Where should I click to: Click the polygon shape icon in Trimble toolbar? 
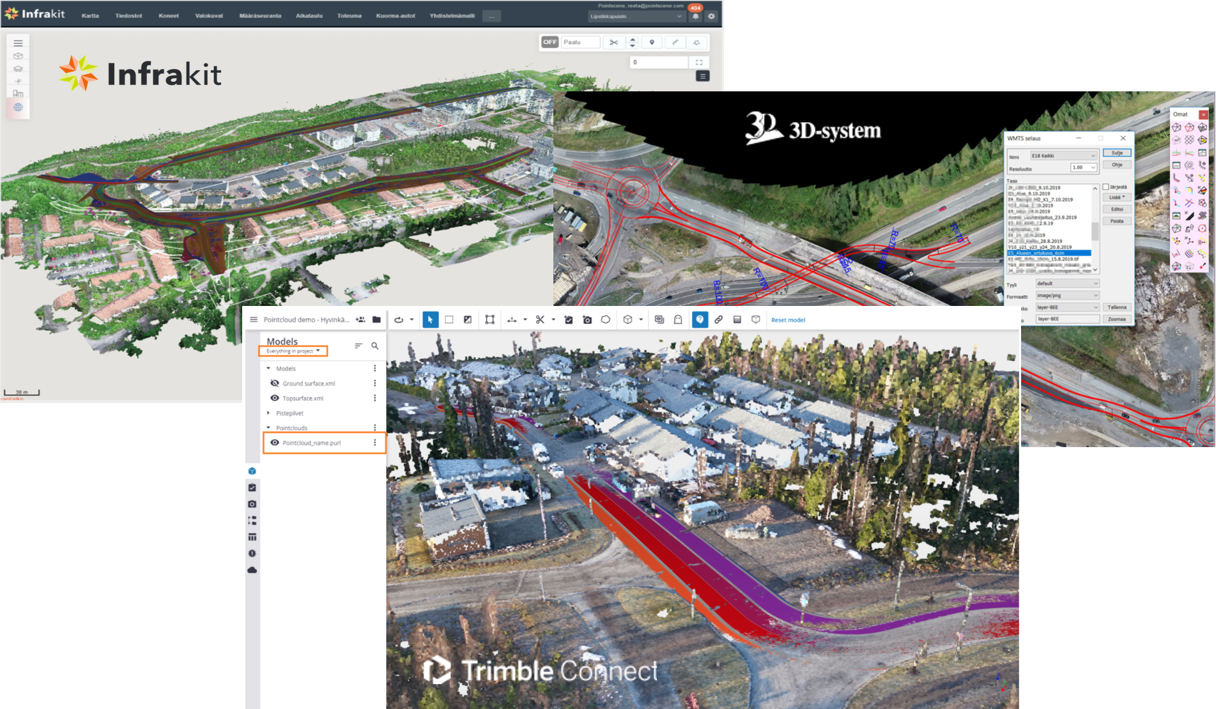[606, 319]
